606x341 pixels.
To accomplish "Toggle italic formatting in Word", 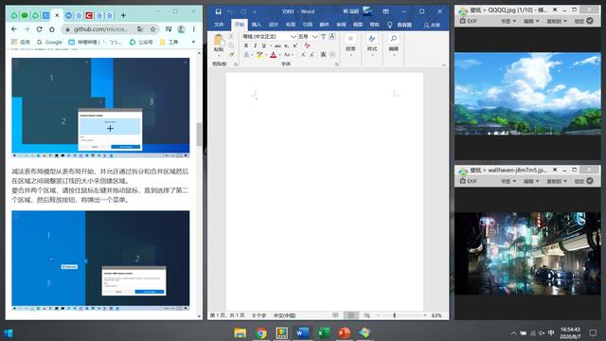I will 255,45.
